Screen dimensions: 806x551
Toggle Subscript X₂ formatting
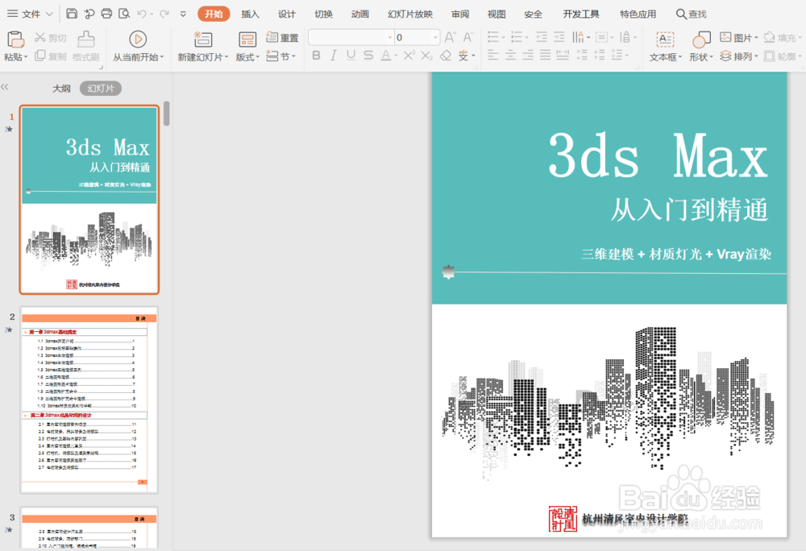(426, 56)
